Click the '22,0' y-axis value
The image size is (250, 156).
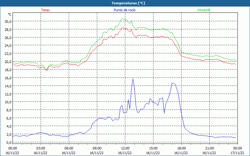8,54
